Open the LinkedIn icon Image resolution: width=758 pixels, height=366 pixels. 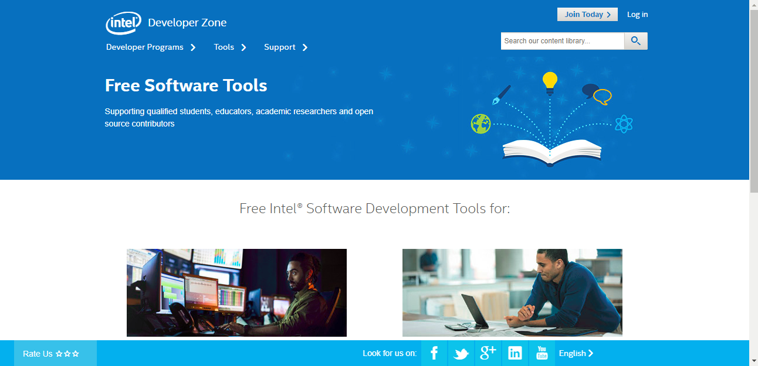click(x=515, y=353)
